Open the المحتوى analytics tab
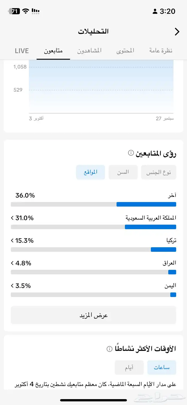187x405 pixels. pyautogui.click(x=126, y=51)
